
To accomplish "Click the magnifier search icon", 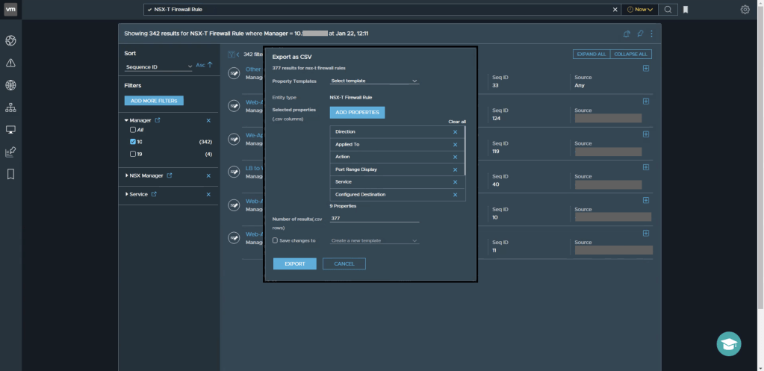I will point(668,10).
